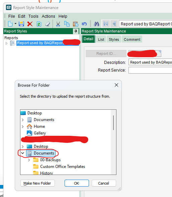Image resolution: width=172 pixels, height=197 pixels.
Task: Expand the Report used by BAQReport tree node
Action: (6, 43)
